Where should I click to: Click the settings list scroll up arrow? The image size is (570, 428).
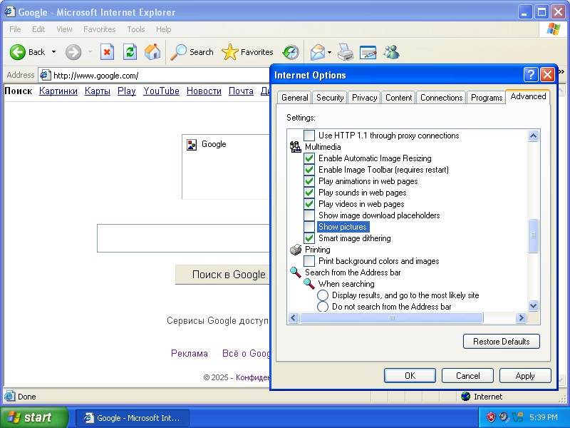click(x=533, y=136)
